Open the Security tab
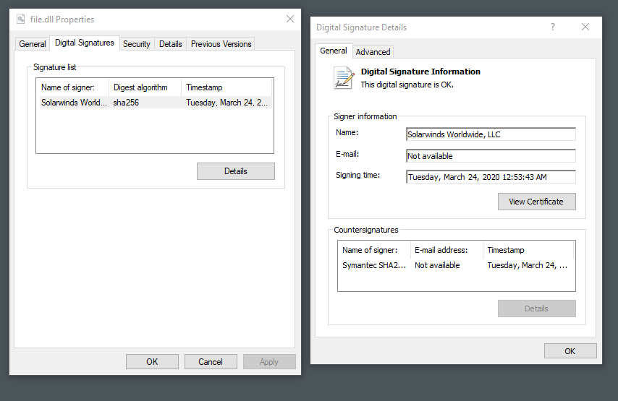 click(x=136, y=44)
